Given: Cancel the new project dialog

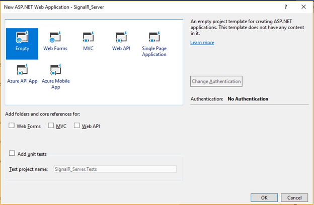Looking at the screenshot, I should click(294, 197).
